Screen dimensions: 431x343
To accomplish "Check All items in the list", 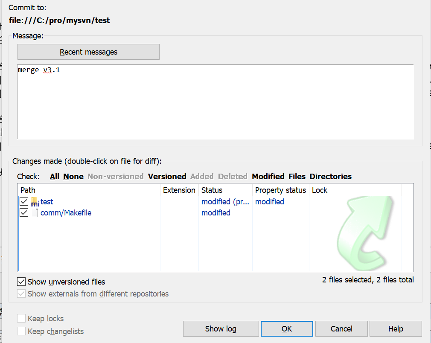I will [x=55, y=177].
